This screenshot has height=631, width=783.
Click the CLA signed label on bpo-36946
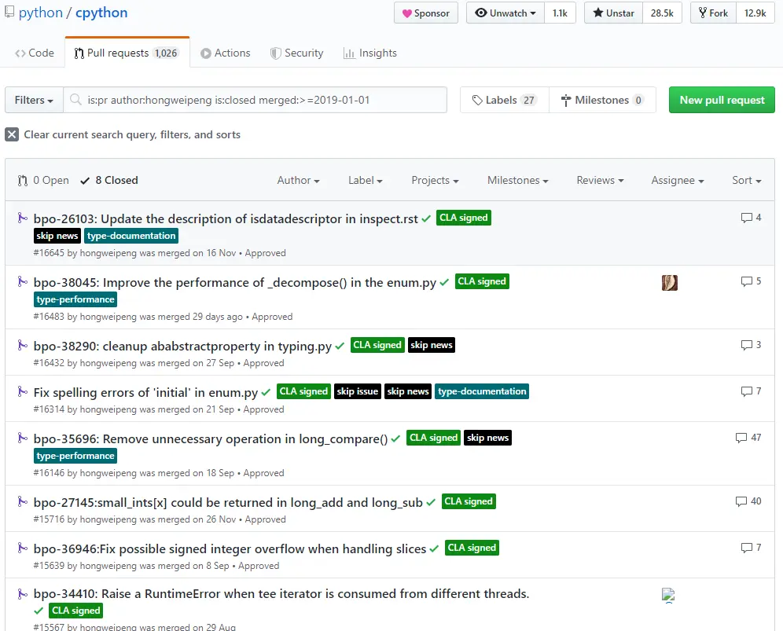[472, 548]
